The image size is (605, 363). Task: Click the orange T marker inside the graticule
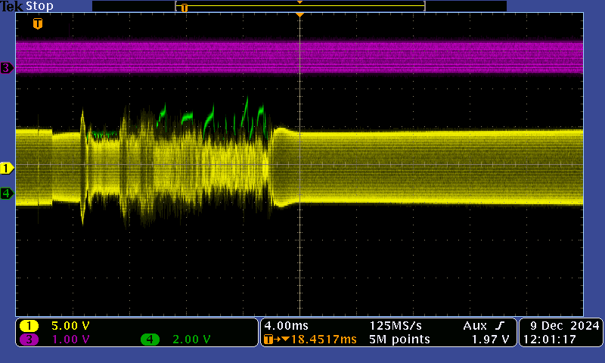pos(38,24)
